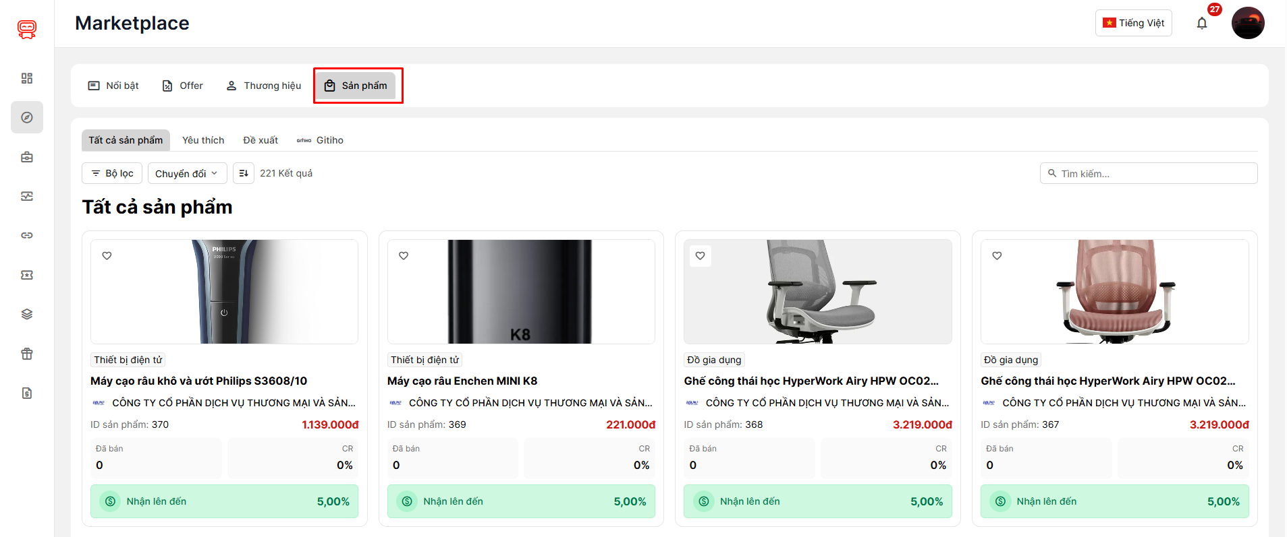Open the user avatar menu
Viewport: 1287px width, 537px height.
coord(1247,23)
